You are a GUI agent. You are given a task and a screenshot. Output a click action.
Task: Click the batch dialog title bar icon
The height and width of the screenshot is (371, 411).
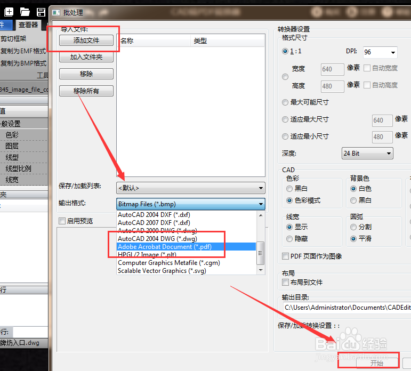tap(56, 13)
